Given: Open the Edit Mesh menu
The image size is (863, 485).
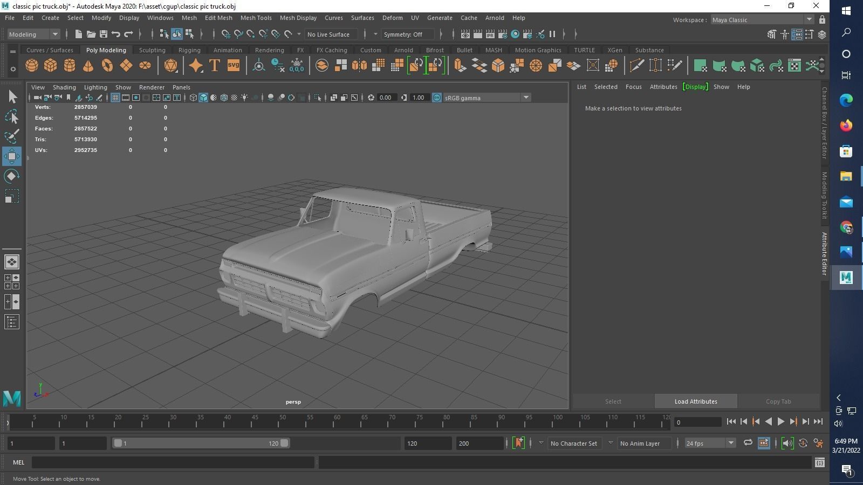Looking at the screenshot, I should [x=218, y=18].
